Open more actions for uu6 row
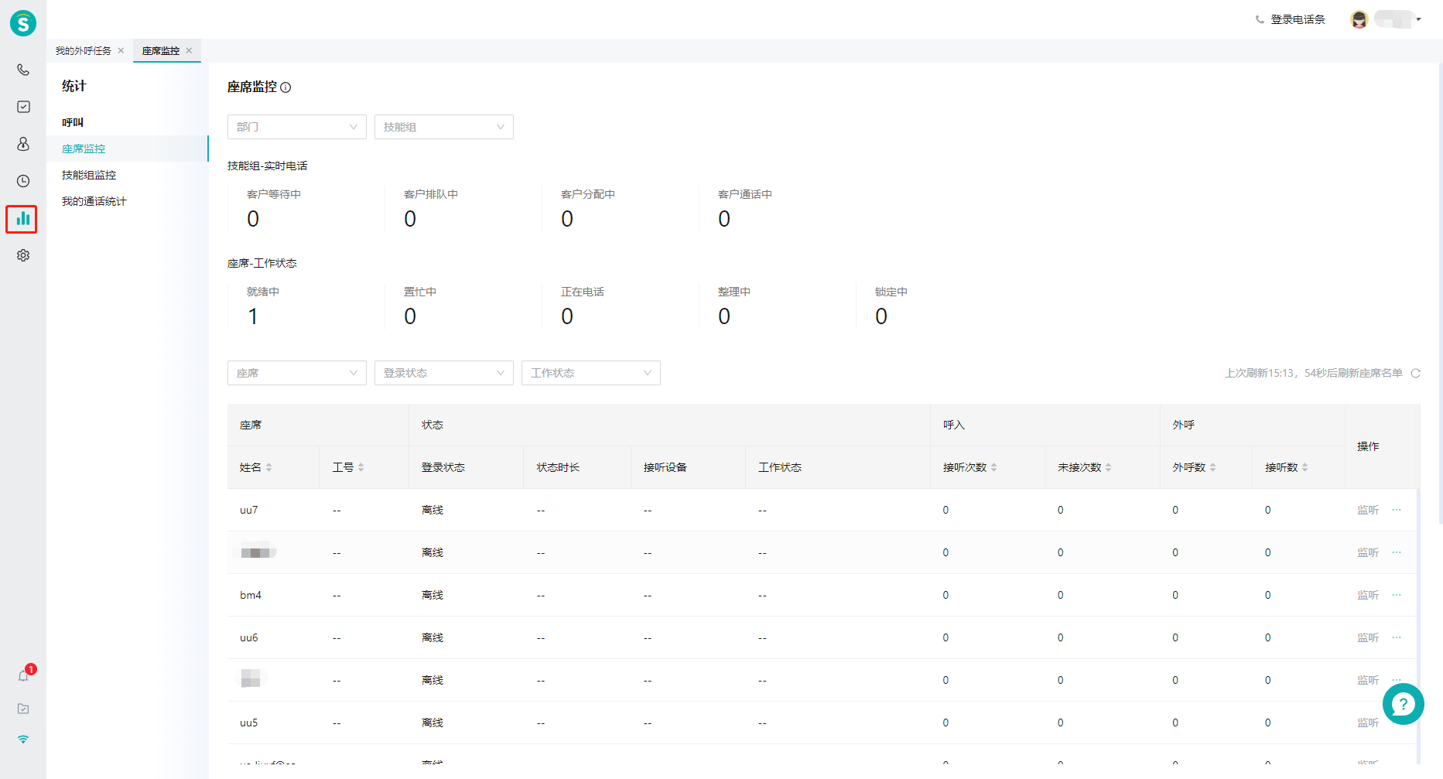 (x=1397, y=637)
